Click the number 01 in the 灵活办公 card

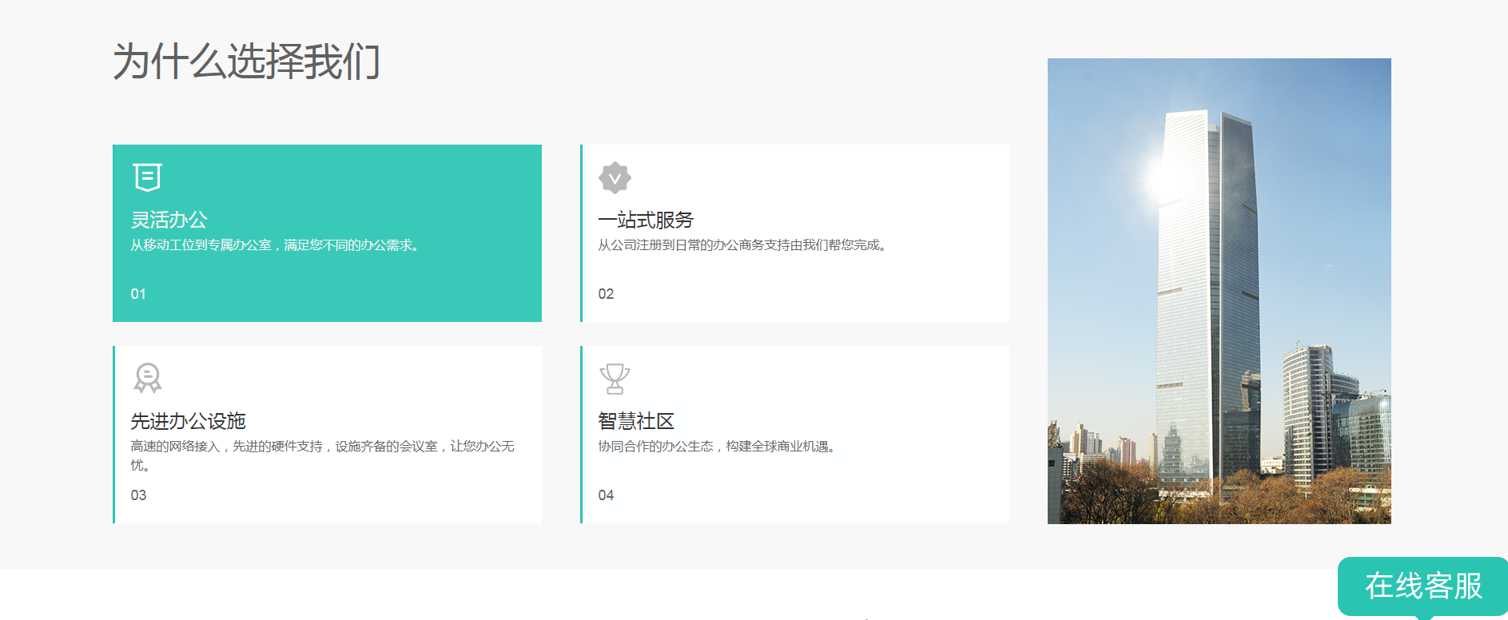pyautogui.click(x=138, y=294)
